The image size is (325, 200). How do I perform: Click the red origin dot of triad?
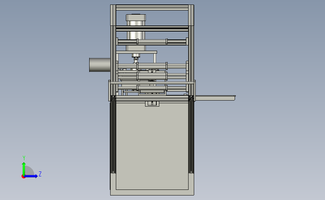pyautogui.click(x=23, y=177)
